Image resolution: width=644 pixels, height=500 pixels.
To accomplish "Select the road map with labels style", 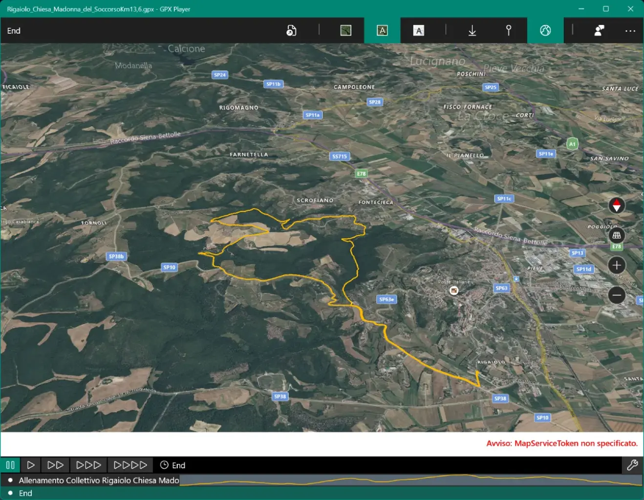I will [x=419, y=31].
